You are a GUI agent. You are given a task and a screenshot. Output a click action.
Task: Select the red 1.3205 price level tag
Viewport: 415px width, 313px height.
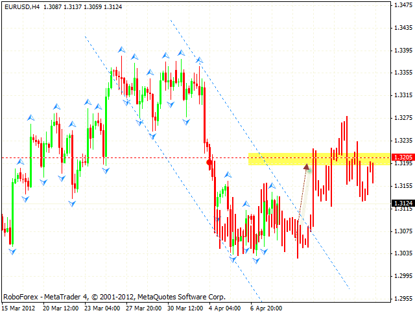(x=403, y=157)
